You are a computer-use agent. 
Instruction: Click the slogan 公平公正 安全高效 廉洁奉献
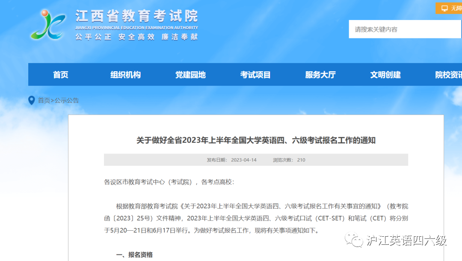coord(137,37)
